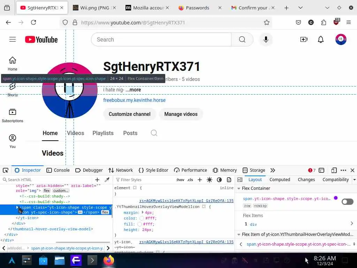Open the file manager from taskbar
Image resolution: width=357 pixels, height=268 pixels.
[59, 260]
